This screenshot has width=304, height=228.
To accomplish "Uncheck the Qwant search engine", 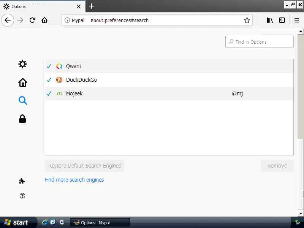I will pyautogui.click(x=49, y=66).
